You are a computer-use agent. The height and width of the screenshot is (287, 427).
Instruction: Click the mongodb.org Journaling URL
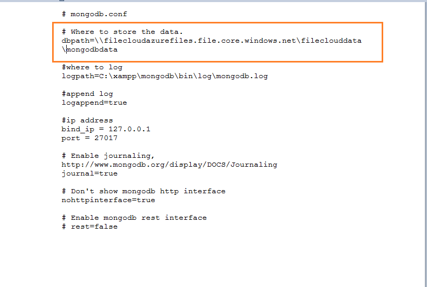click(x=169, y=165)
